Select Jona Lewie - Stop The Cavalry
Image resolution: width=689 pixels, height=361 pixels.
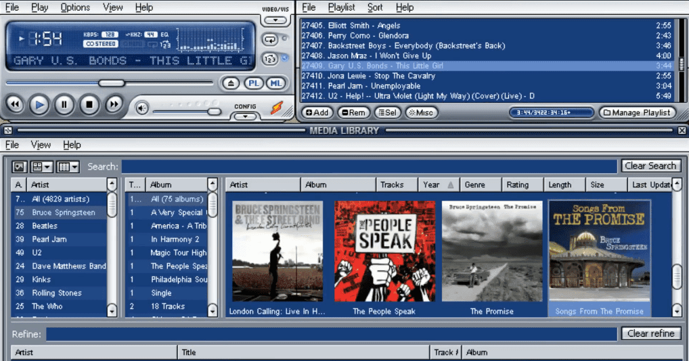486,76
